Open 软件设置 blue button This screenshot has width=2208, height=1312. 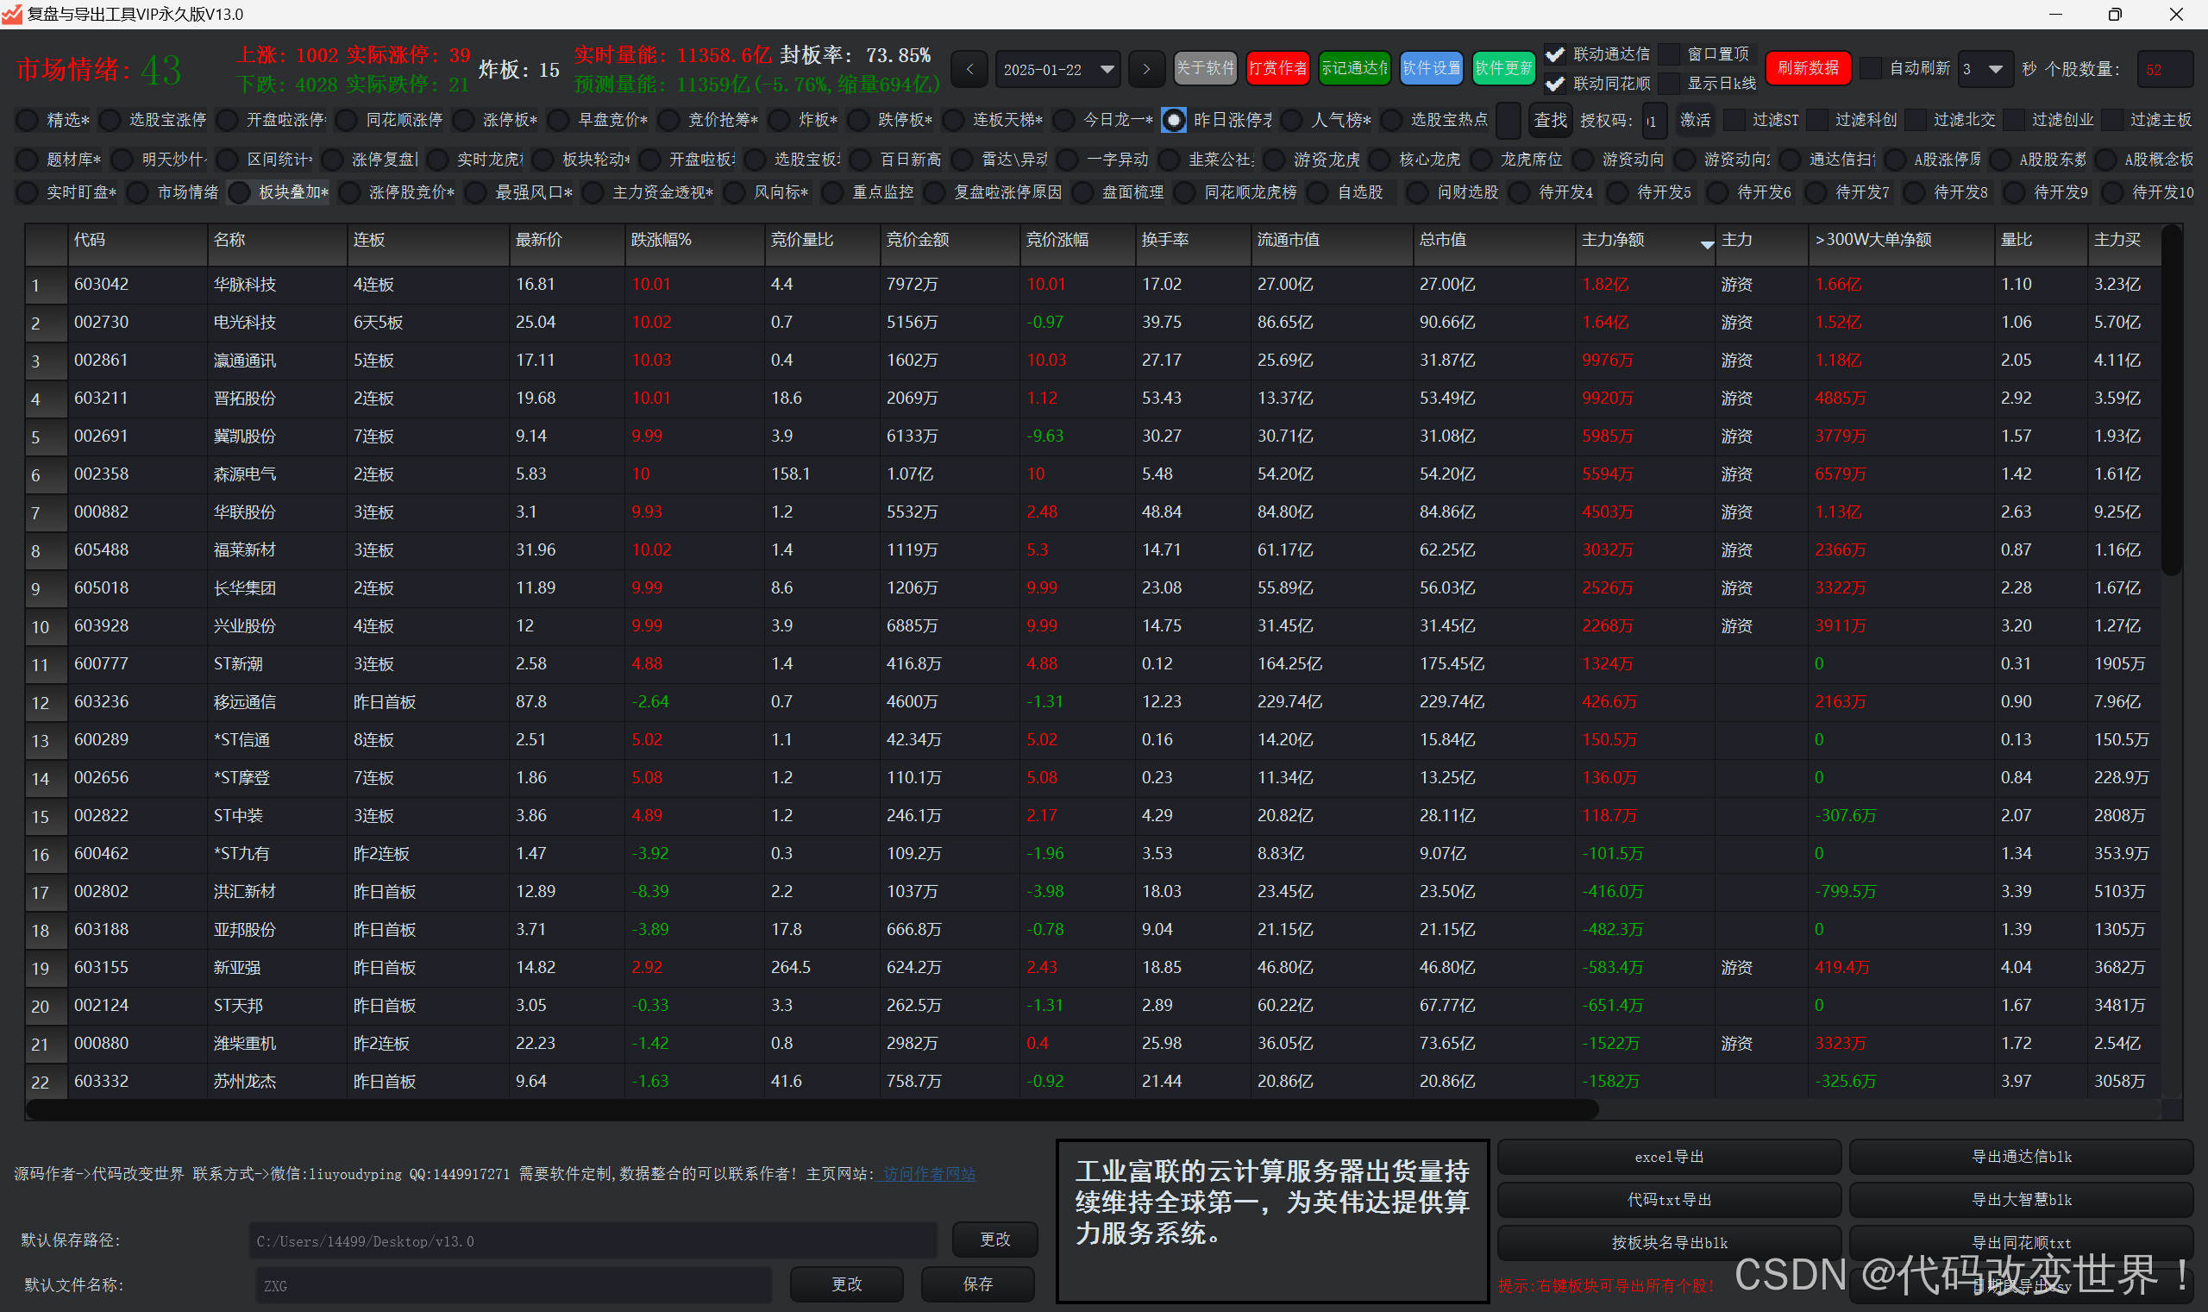tap(1431, 68)
